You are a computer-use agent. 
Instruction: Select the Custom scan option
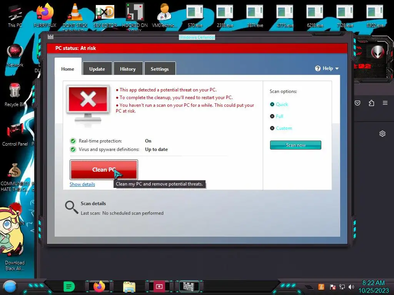(281, 128)
